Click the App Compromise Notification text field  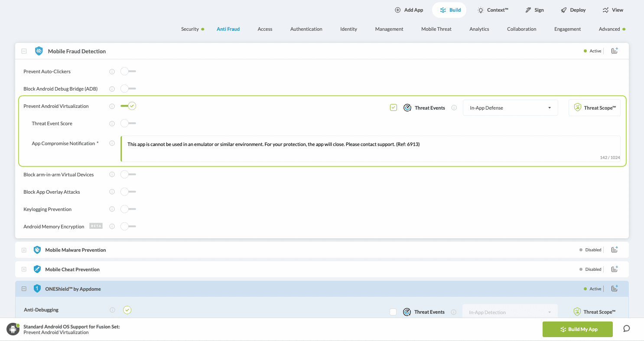point(370,149)
